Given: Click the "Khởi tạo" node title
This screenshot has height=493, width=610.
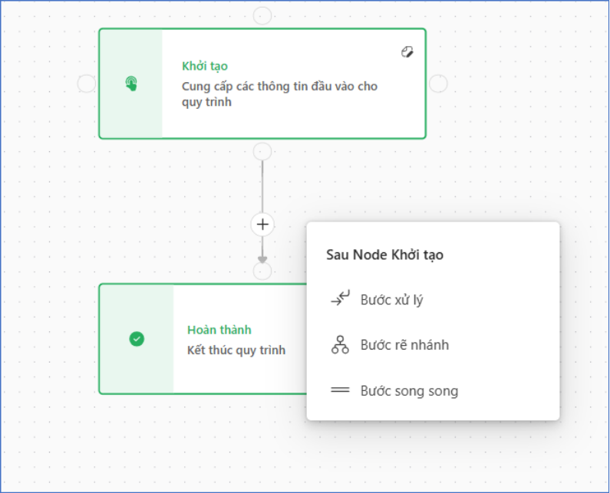Looking at the screenshot, I should [204, 66].
